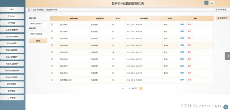
Task: Expand the 药品入库管理 sidebar menu
Action: coord(12,57)
